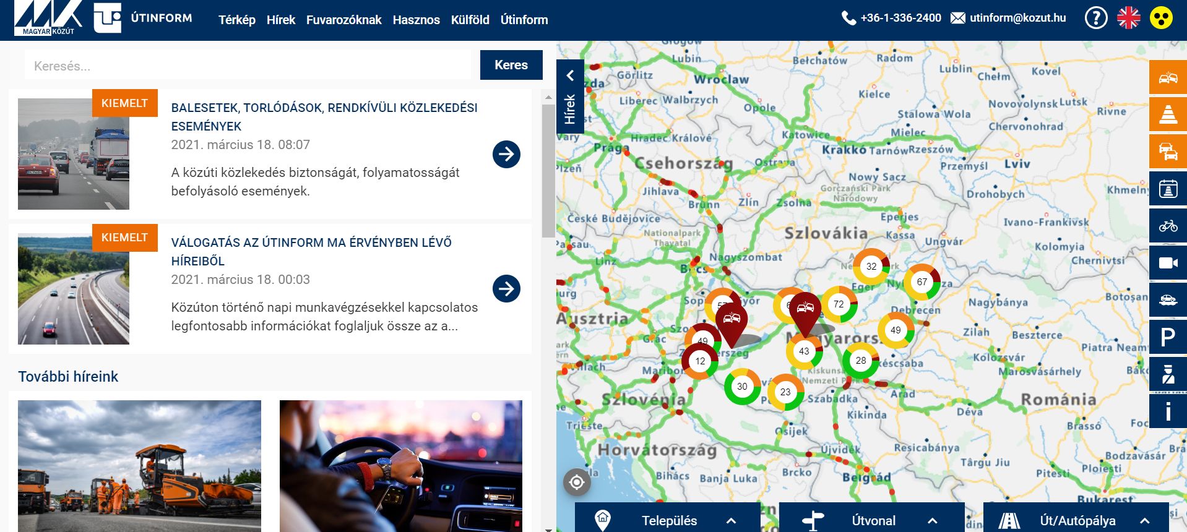Expand the Település panel
The width and height of the screenshot is (1187, 532).
click(668, 520)
